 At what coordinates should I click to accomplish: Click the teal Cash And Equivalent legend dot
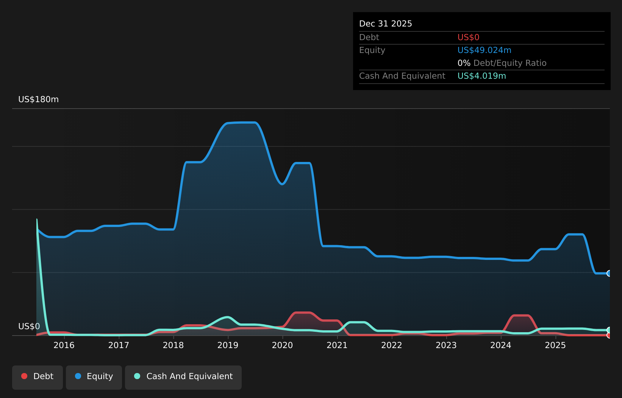137,376
